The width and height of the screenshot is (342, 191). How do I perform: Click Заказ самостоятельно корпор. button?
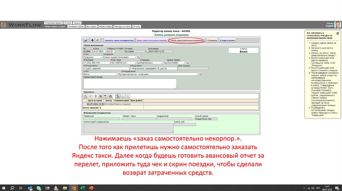pos(152,40)
